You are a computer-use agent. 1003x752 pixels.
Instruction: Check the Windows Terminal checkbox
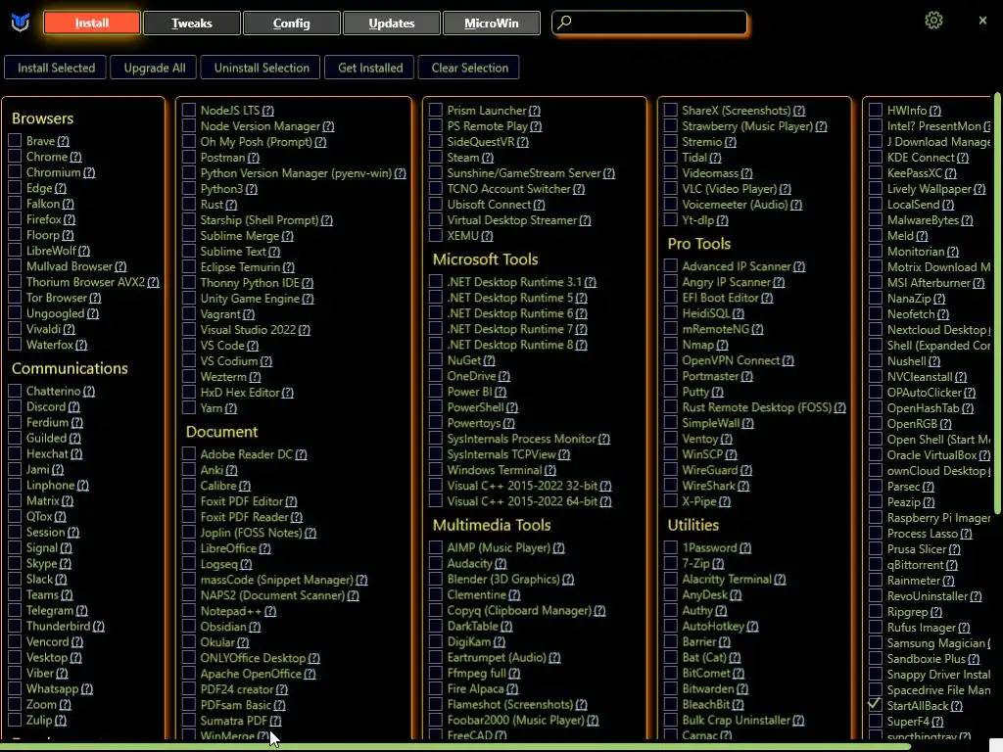click(436, 470)
